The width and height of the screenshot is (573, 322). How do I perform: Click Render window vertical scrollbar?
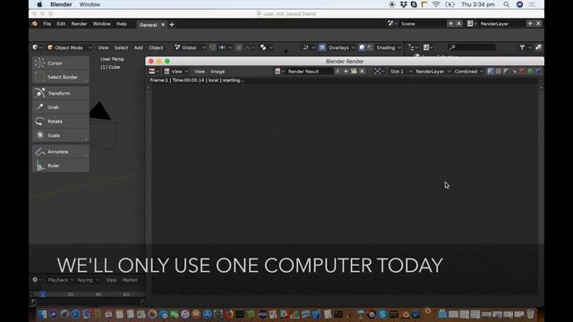pyautogui.click(x=541, y=190)
